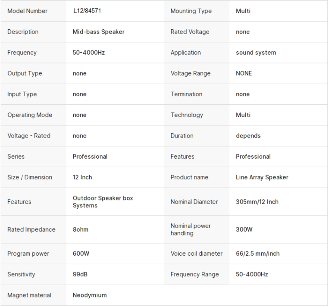Click the Mounting Type label
The height and width of the screenshot is (307, 329).
191,11
